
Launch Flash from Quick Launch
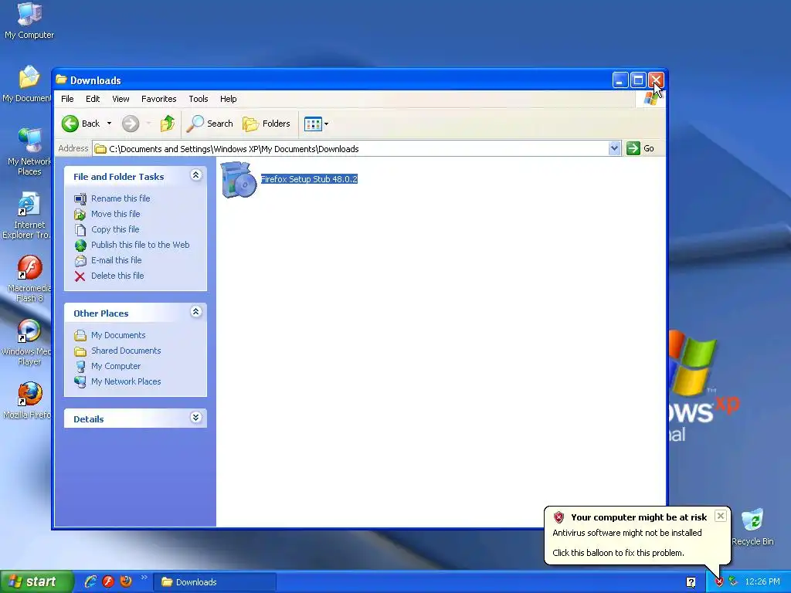[108, 582]
